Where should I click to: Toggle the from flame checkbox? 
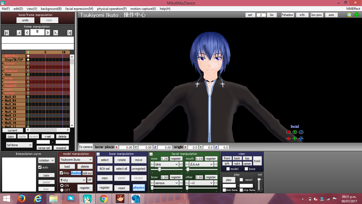pos(224,190)
